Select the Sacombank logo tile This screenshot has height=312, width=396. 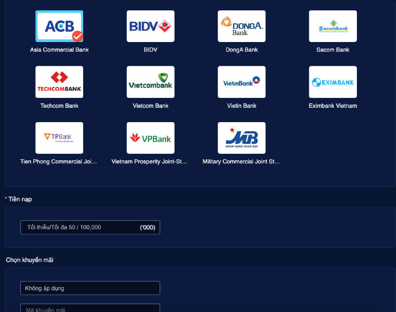(x=333, y=26)
